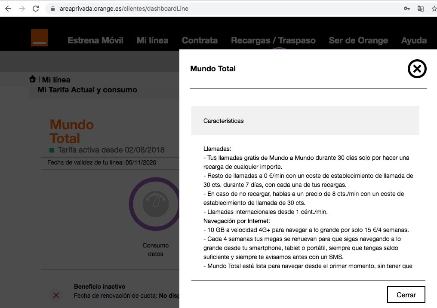The width and height of the screenshot is (437, 308).
Task: Click the green active tariff indicator square
Action: point(52,150)
